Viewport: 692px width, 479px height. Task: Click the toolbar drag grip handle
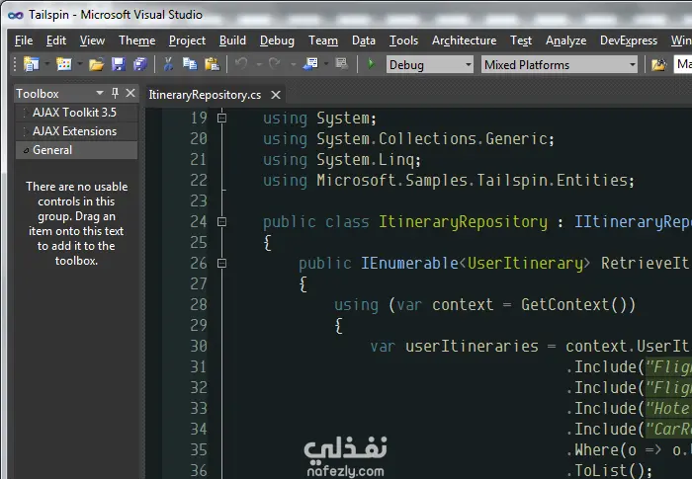(15, 64)
